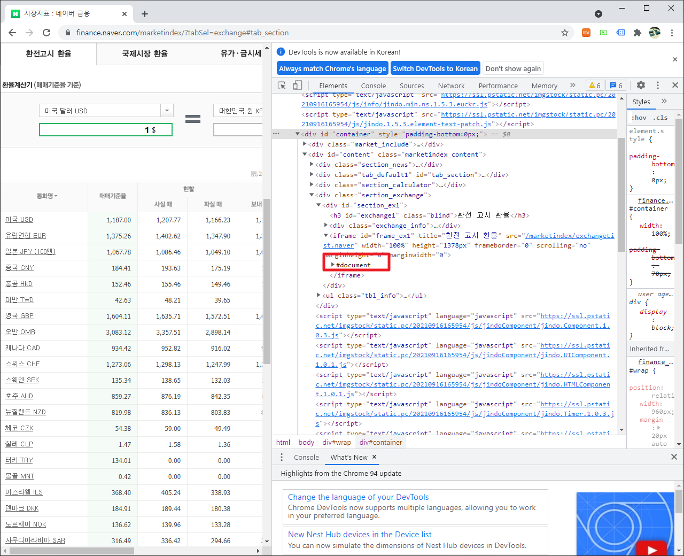Click Don't show again button
Screen dimensions: 684x556
(x=513, y=68)
